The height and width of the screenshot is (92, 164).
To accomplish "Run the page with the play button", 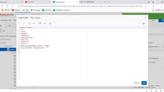I will 162,20.
